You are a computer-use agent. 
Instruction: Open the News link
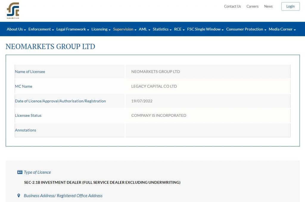[x=268, y=7]
